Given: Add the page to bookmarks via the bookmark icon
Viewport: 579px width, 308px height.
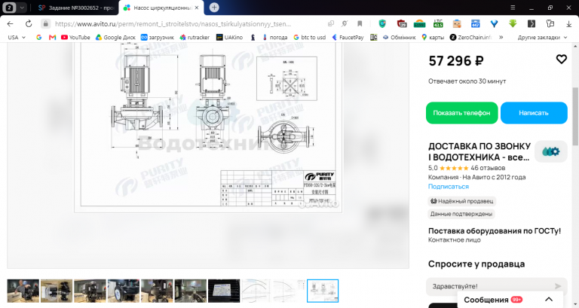Looking at the screenshot, I should coord(360,24).
